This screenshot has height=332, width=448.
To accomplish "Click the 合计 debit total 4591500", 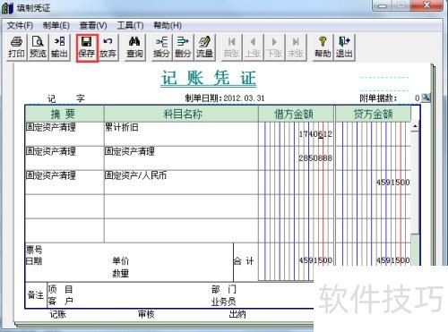I will click(315, 260).
